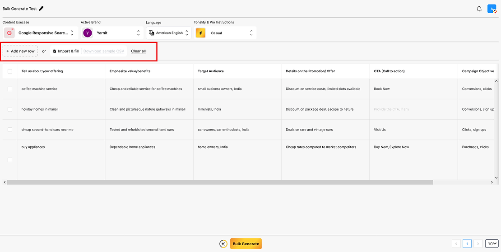Click 'home owners, India' cell
Screen dimensions: 501x252
237,160
